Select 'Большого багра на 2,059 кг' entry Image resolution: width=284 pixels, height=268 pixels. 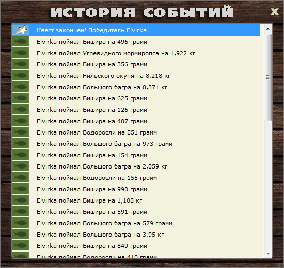click(x=136, y=166)
